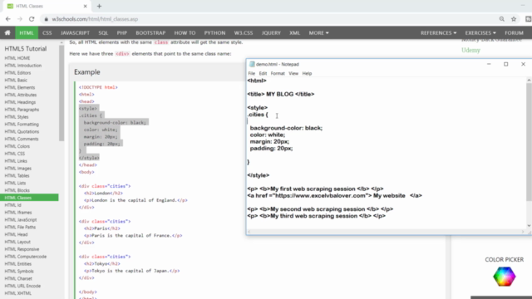Open the MORE dropdown in navbar
532x299 pixels.
(318, 33)
